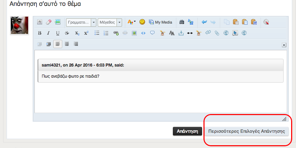The height and width of the screenshot is (148, 296).
Task: Open My Media
Action: click(x=160, y=22)
